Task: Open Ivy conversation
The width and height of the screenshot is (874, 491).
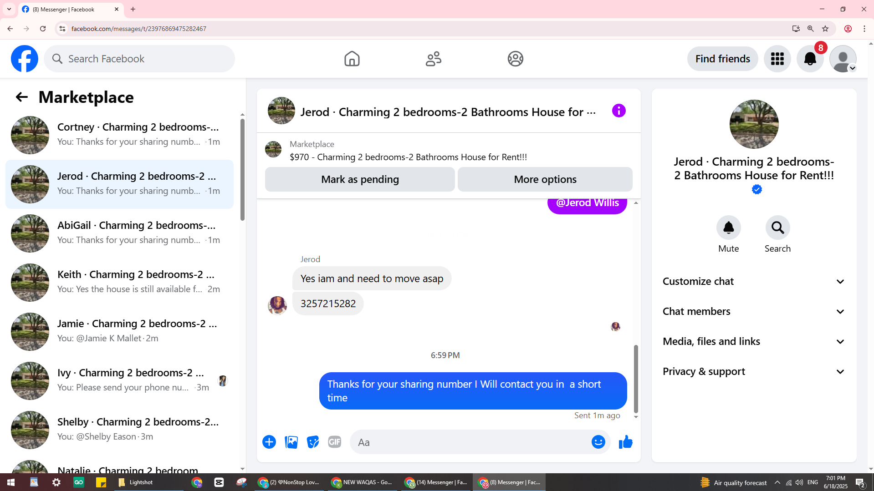Action: coord(119,380)
